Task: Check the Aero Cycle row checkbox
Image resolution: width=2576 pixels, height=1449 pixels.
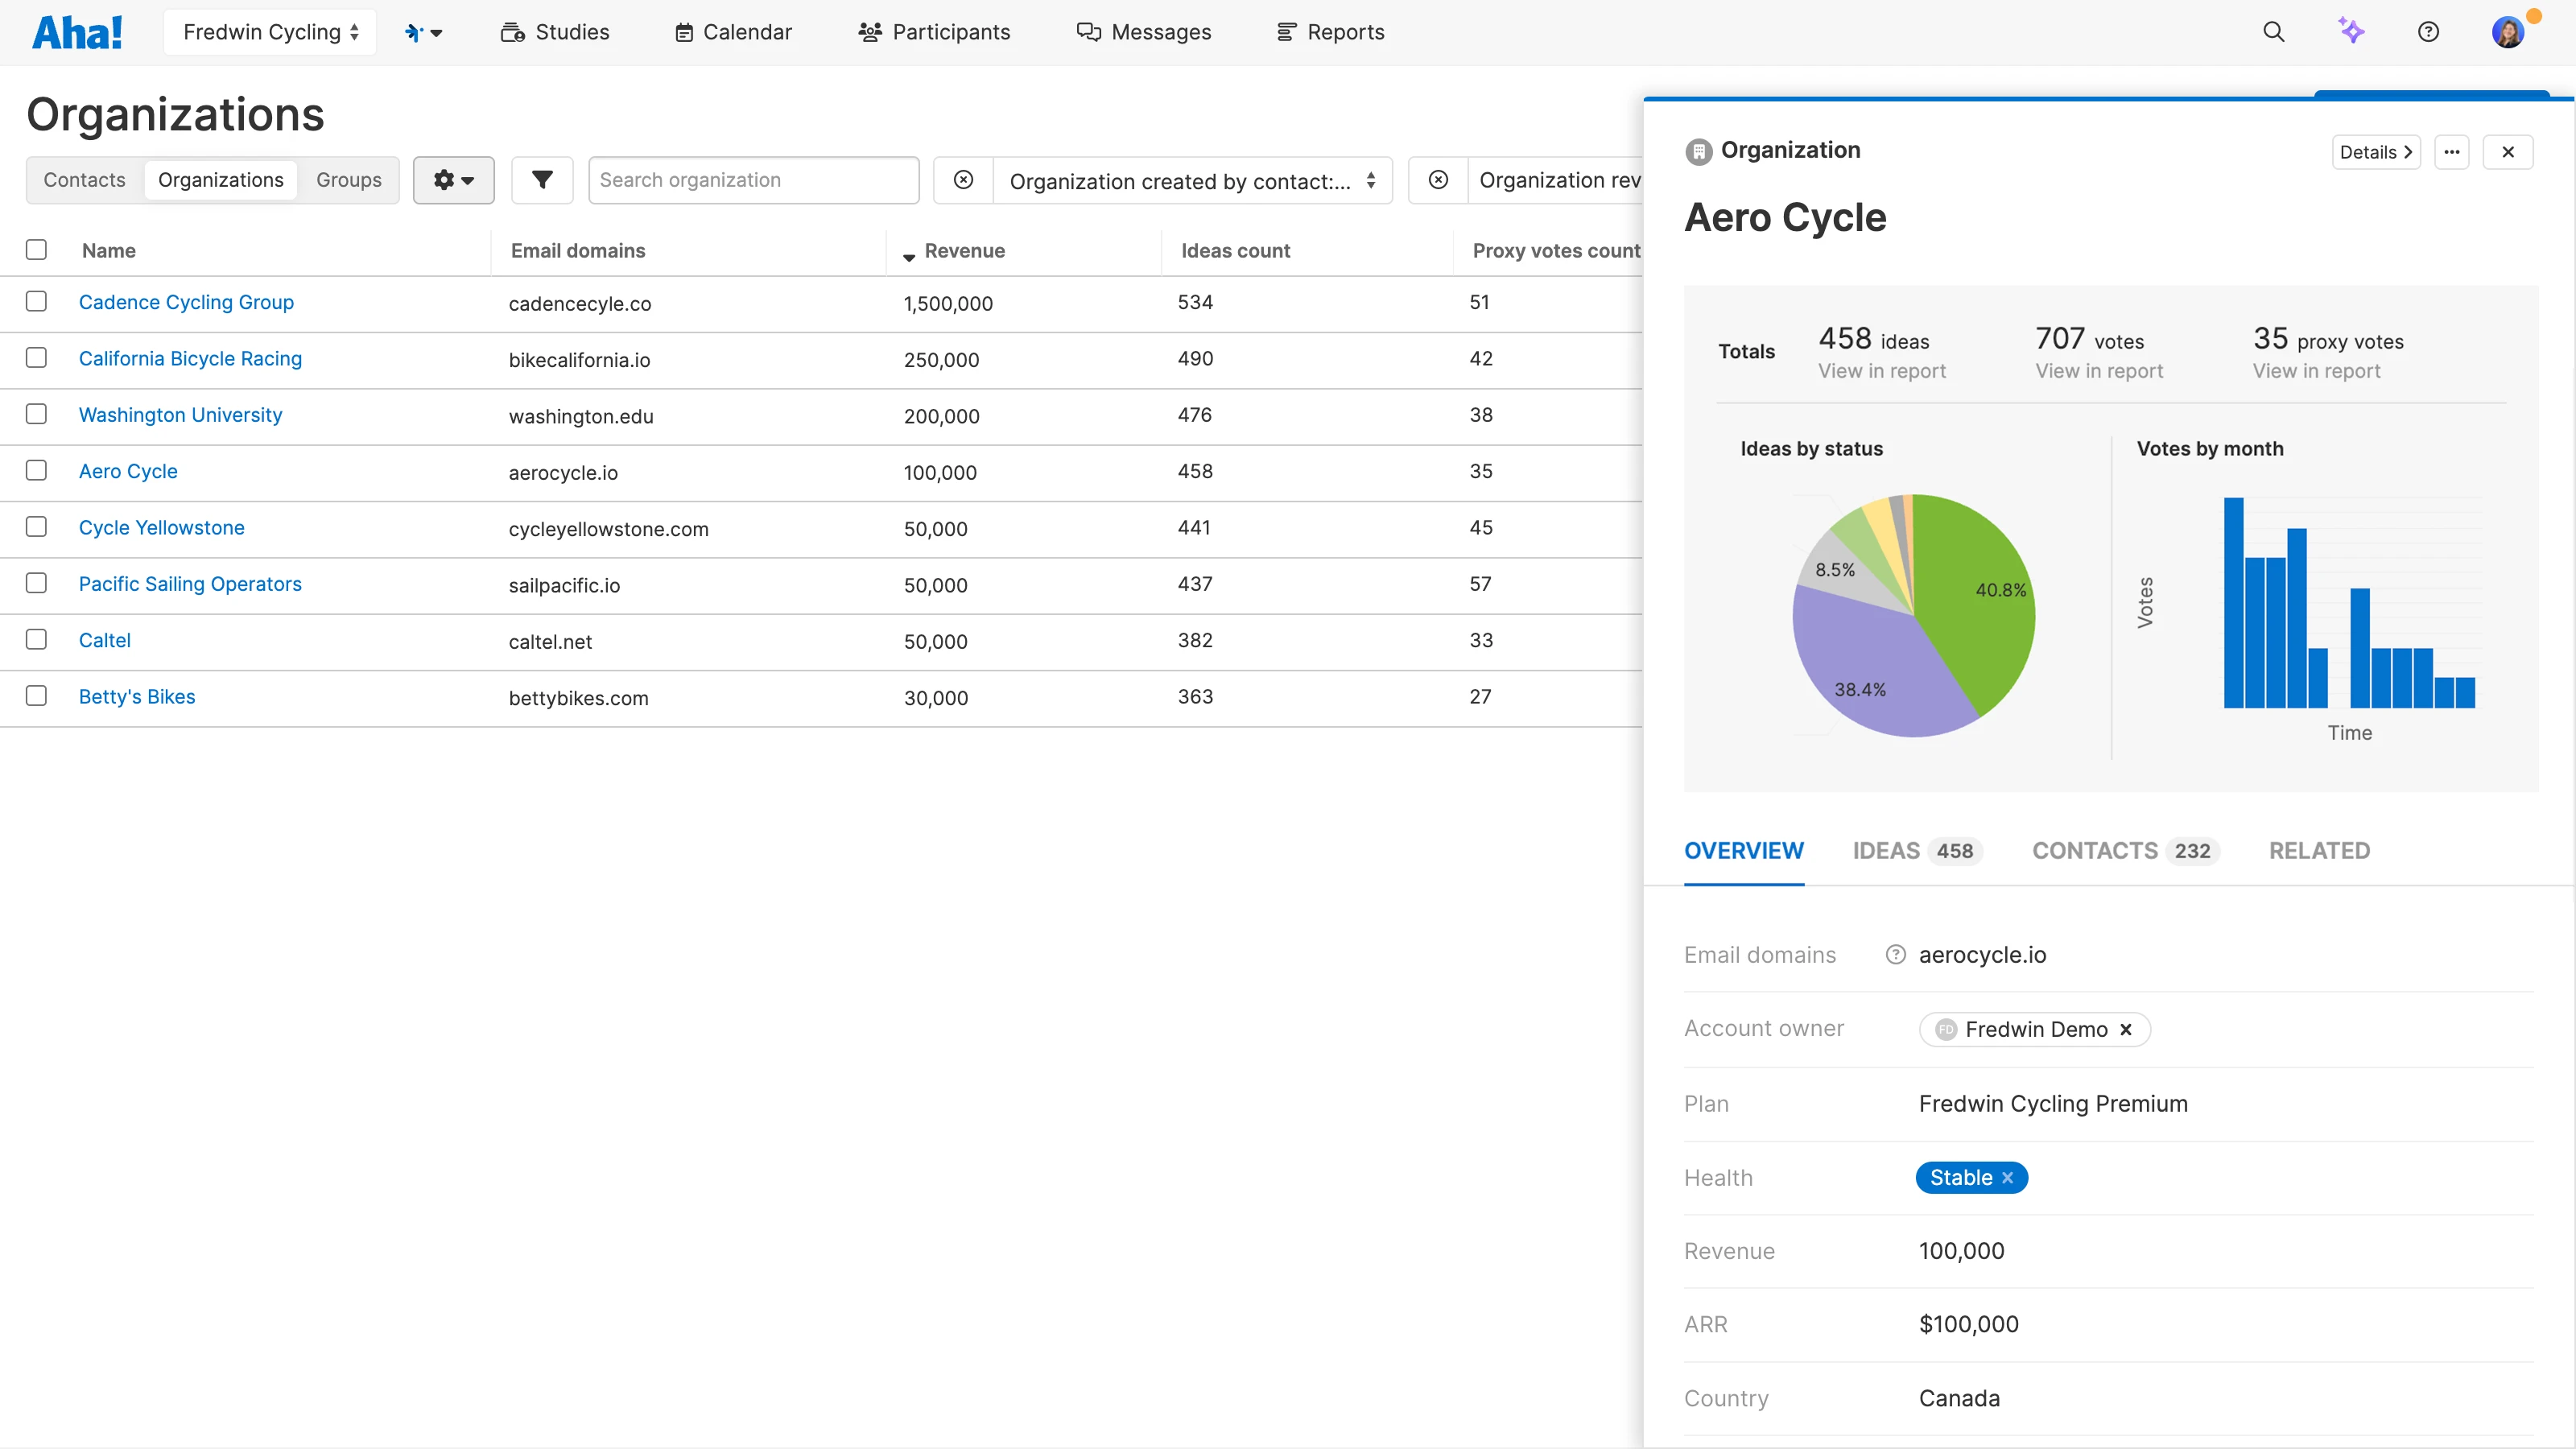Action: [36, 470]
